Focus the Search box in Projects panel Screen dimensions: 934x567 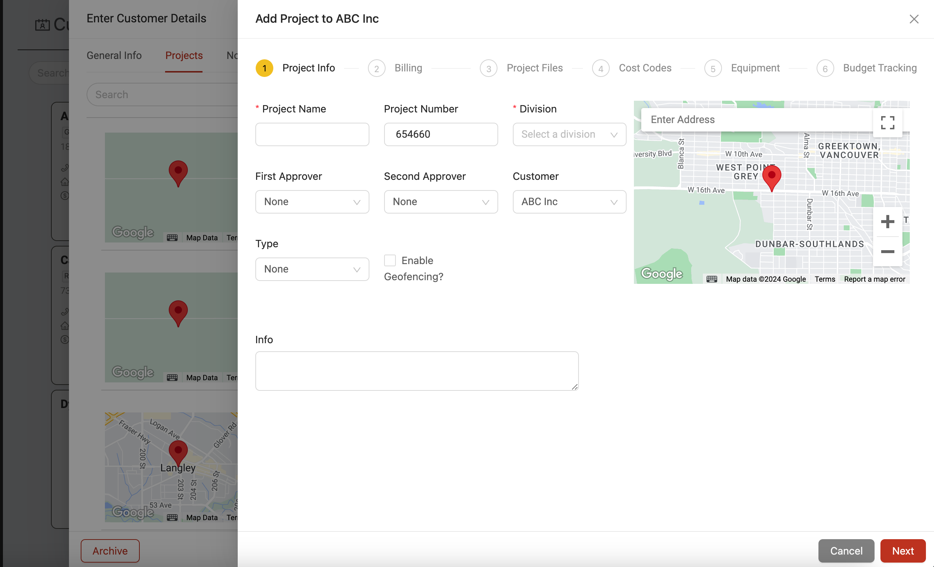pyautogui.click(x=162, y=94)
